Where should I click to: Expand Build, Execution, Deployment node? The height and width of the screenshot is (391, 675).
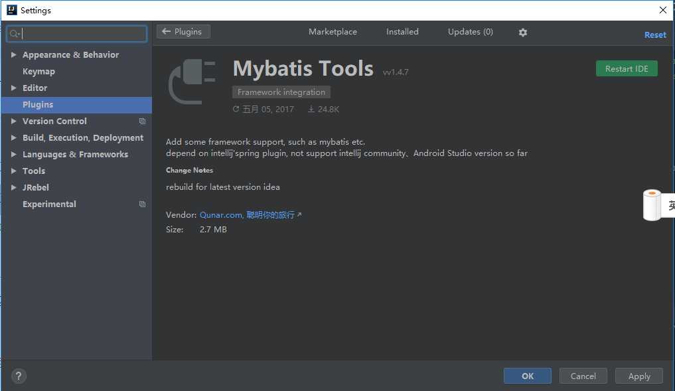click(x=13, y=138)
